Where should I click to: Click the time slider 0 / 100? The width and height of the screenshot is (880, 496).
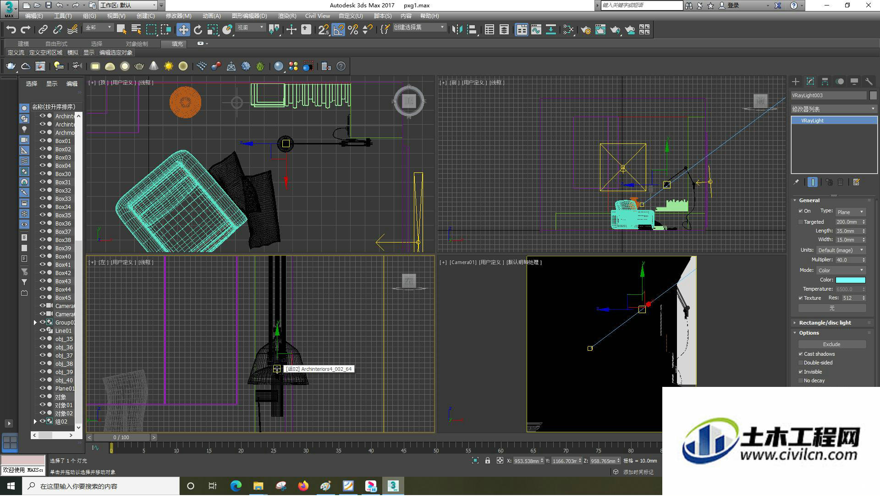tap(121, 438)
